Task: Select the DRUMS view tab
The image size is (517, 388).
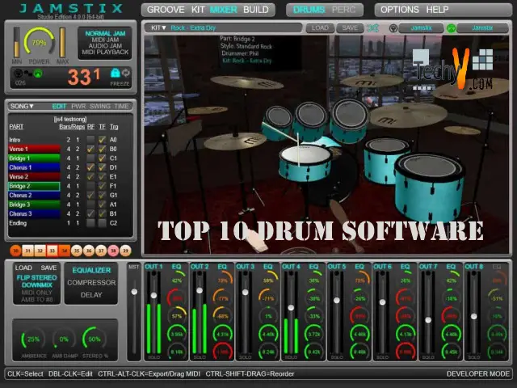Action: pyautogui.click(x=309, y=10)
